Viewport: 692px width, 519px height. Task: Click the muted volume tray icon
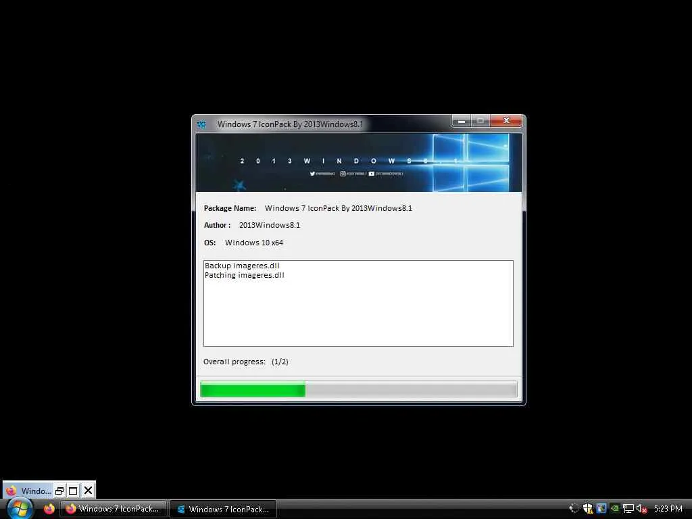[x=642, y=509]
